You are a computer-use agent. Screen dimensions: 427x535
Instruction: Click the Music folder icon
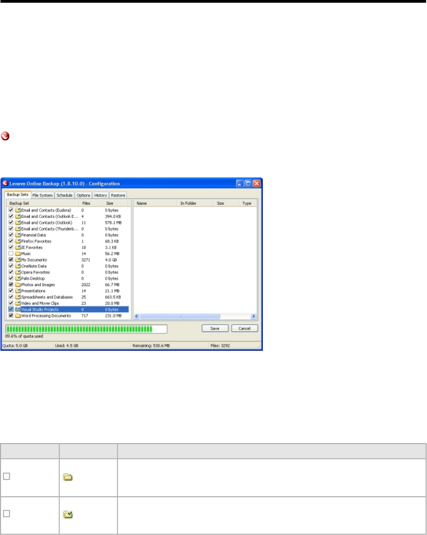click(x=18, y=253)
